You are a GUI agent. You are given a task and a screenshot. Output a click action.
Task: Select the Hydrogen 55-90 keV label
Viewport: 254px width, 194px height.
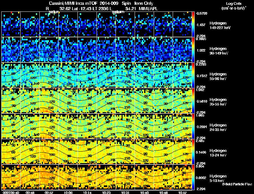[x=218, y=76]
